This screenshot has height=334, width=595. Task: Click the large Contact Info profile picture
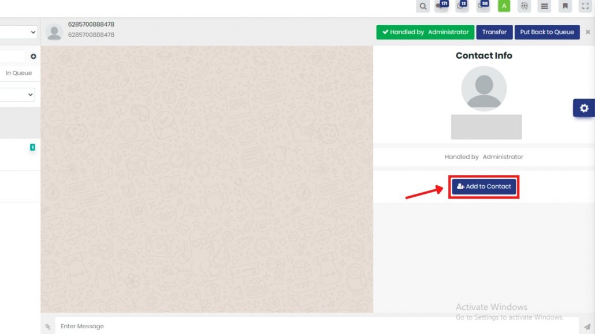484,89
